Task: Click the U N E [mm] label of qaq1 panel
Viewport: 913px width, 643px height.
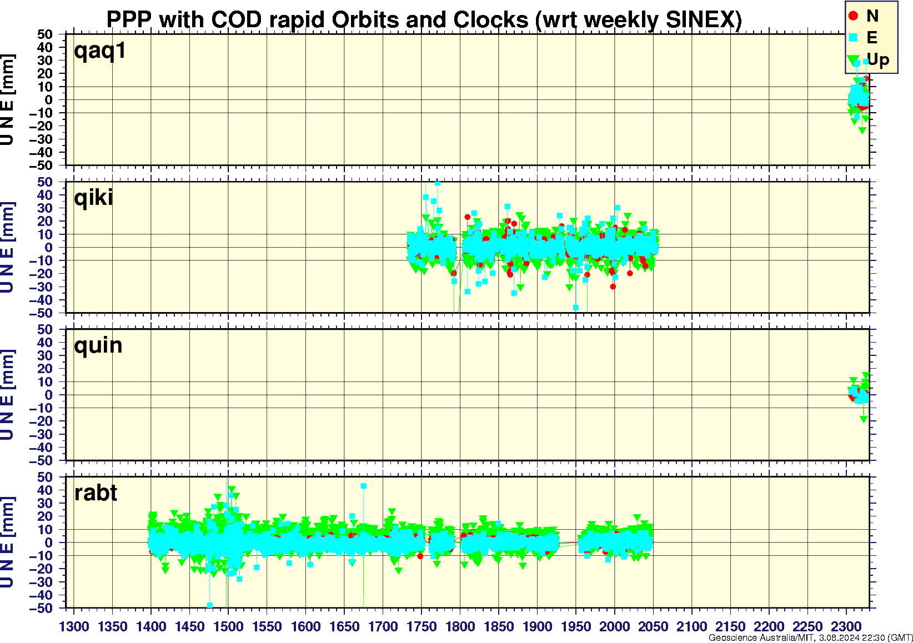Action: pyautogui.click(x=7, y=100)
